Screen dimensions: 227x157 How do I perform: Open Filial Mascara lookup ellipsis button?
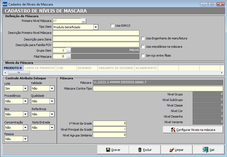[69, 57]
